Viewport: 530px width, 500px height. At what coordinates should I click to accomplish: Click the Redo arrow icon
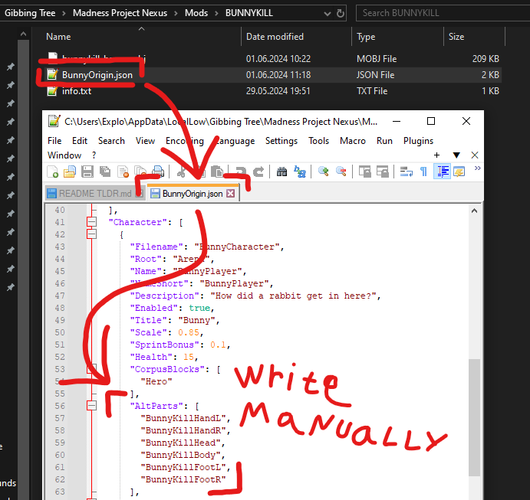pos(258,172)
